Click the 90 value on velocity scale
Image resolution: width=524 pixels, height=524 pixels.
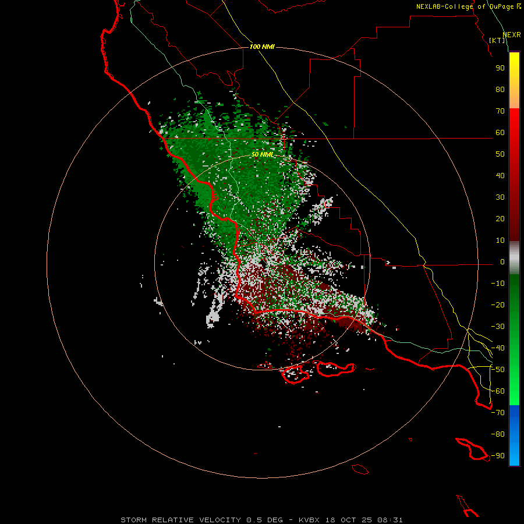coord(500,68)
